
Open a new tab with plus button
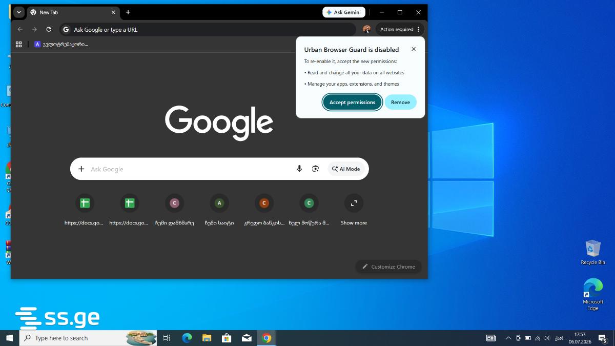point(128,12)
